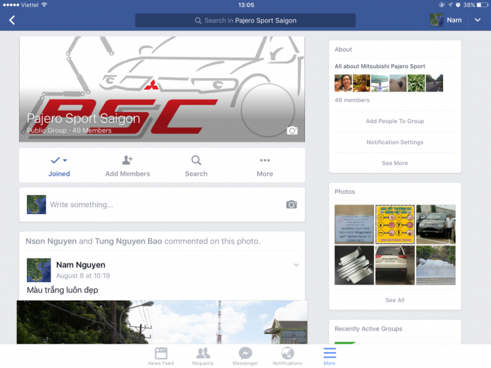The height and width of the screenshot is (368, 491).
Task: Click the Pajero Sport Saigon cover title
Action: click(83, 119)
